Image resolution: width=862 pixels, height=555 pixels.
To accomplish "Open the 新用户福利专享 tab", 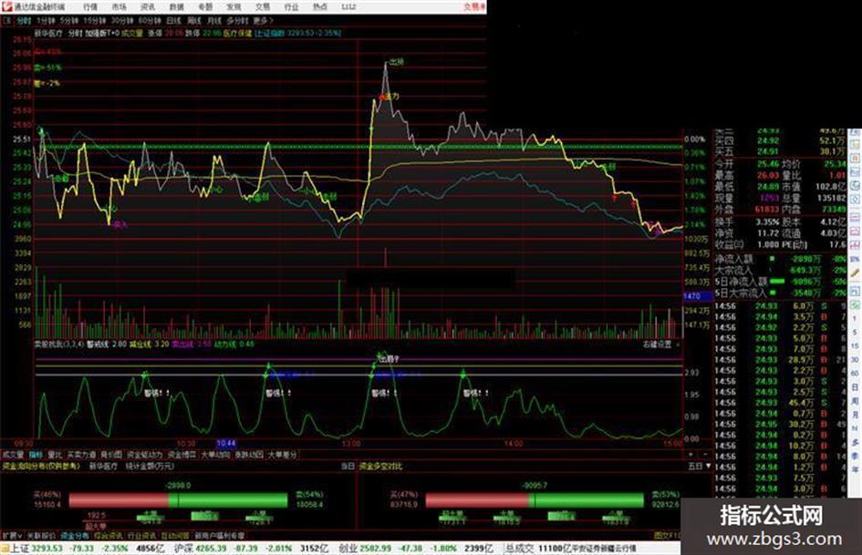I will 220,535.
